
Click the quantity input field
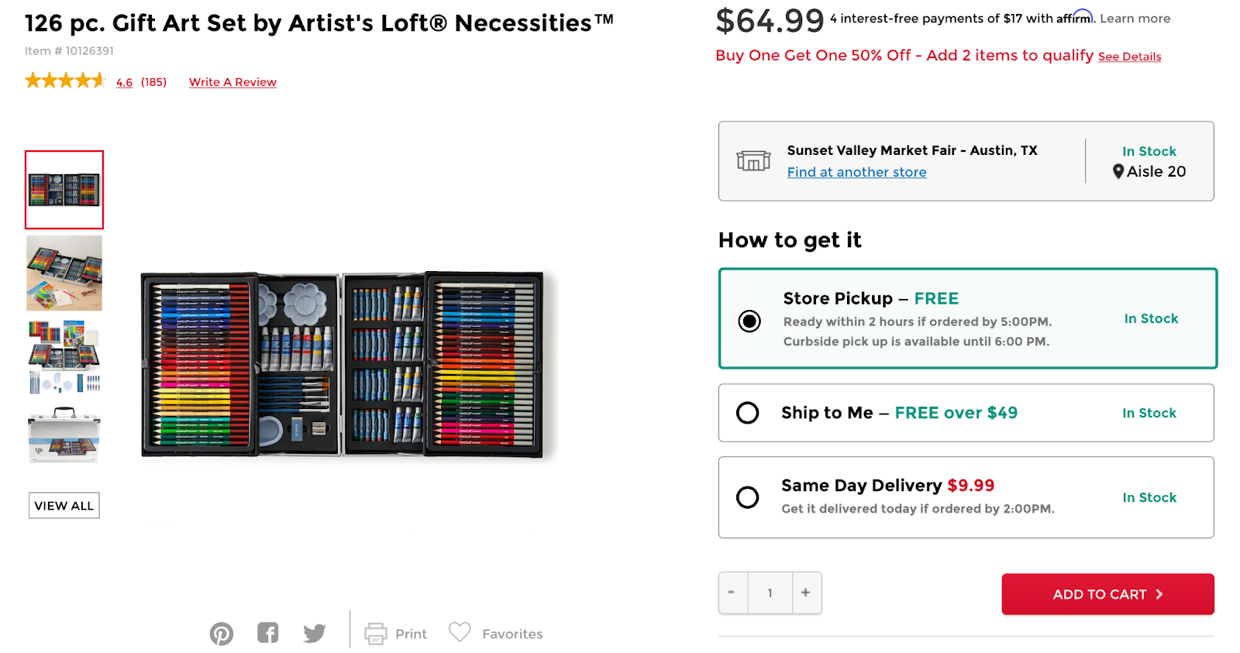[x=770, y=593]
